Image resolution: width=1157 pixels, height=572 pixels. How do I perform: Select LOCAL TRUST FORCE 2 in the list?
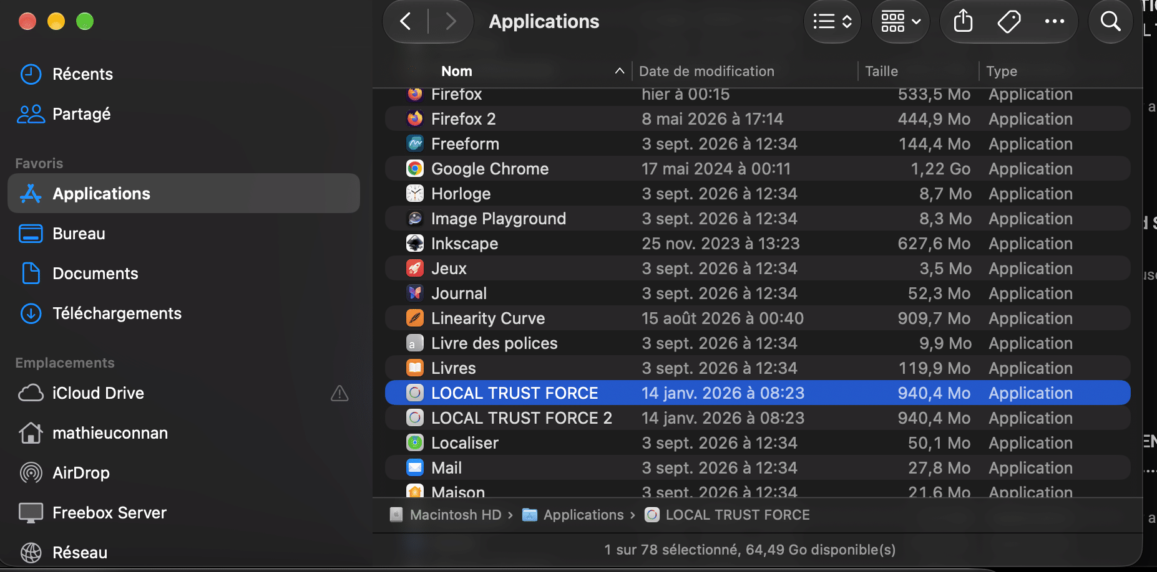[x=758, y=418]
